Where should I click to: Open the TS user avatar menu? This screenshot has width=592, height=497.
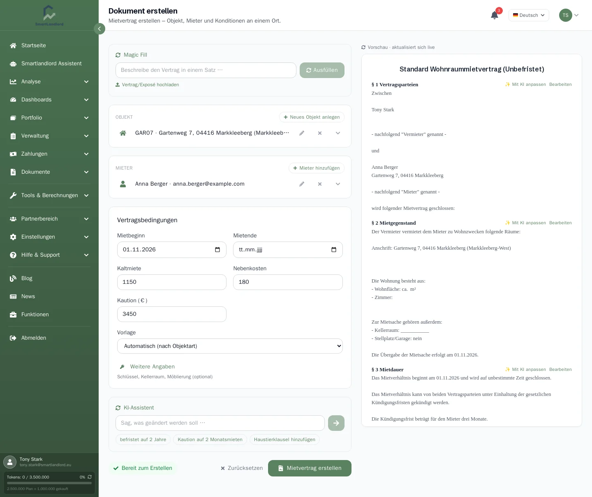(569, 15)
